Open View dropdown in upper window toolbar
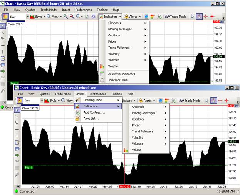 point(54,17)
